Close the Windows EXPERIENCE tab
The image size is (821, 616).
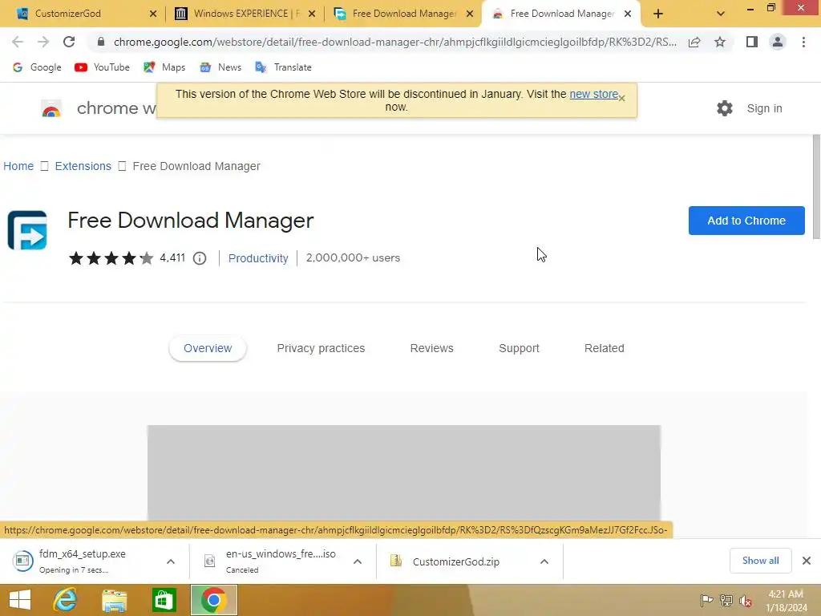coord(312,14)
